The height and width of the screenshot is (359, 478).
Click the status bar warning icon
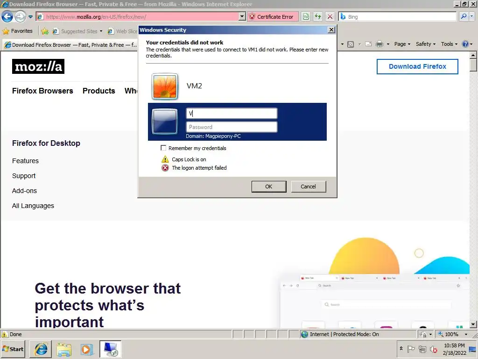[4, 334]
